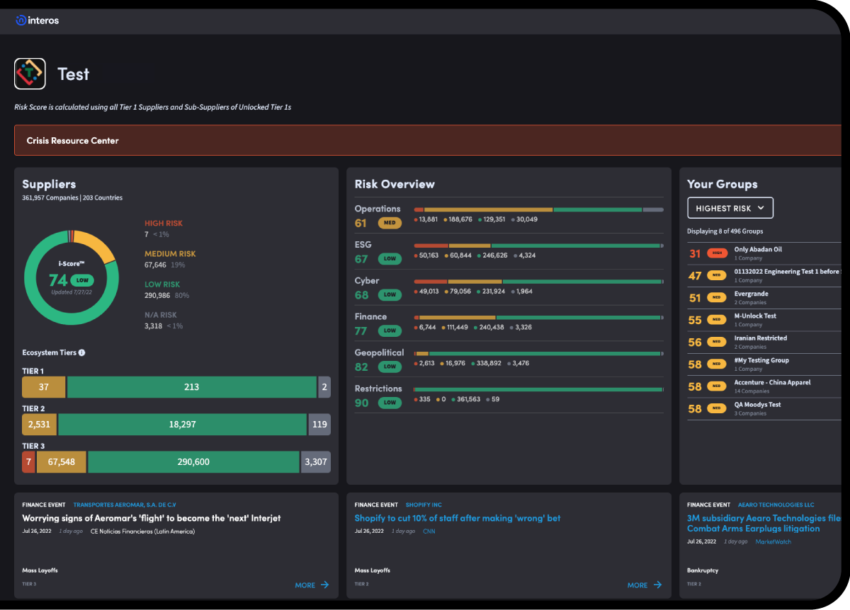Click the Finance risk distribution bar
The image size is (850, 610).
click(x=539, y=318)
